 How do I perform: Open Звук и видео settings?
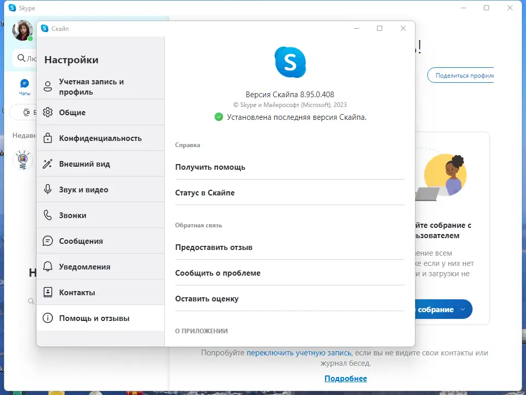pos(101,189)
